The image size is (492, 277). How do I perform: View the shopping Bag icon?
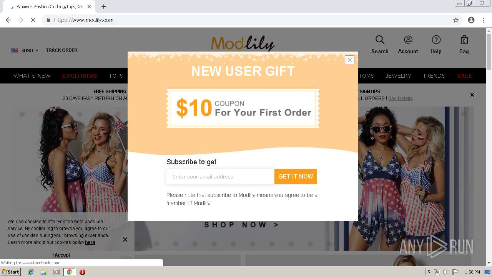pyautogui.click(x=464, y=40)
